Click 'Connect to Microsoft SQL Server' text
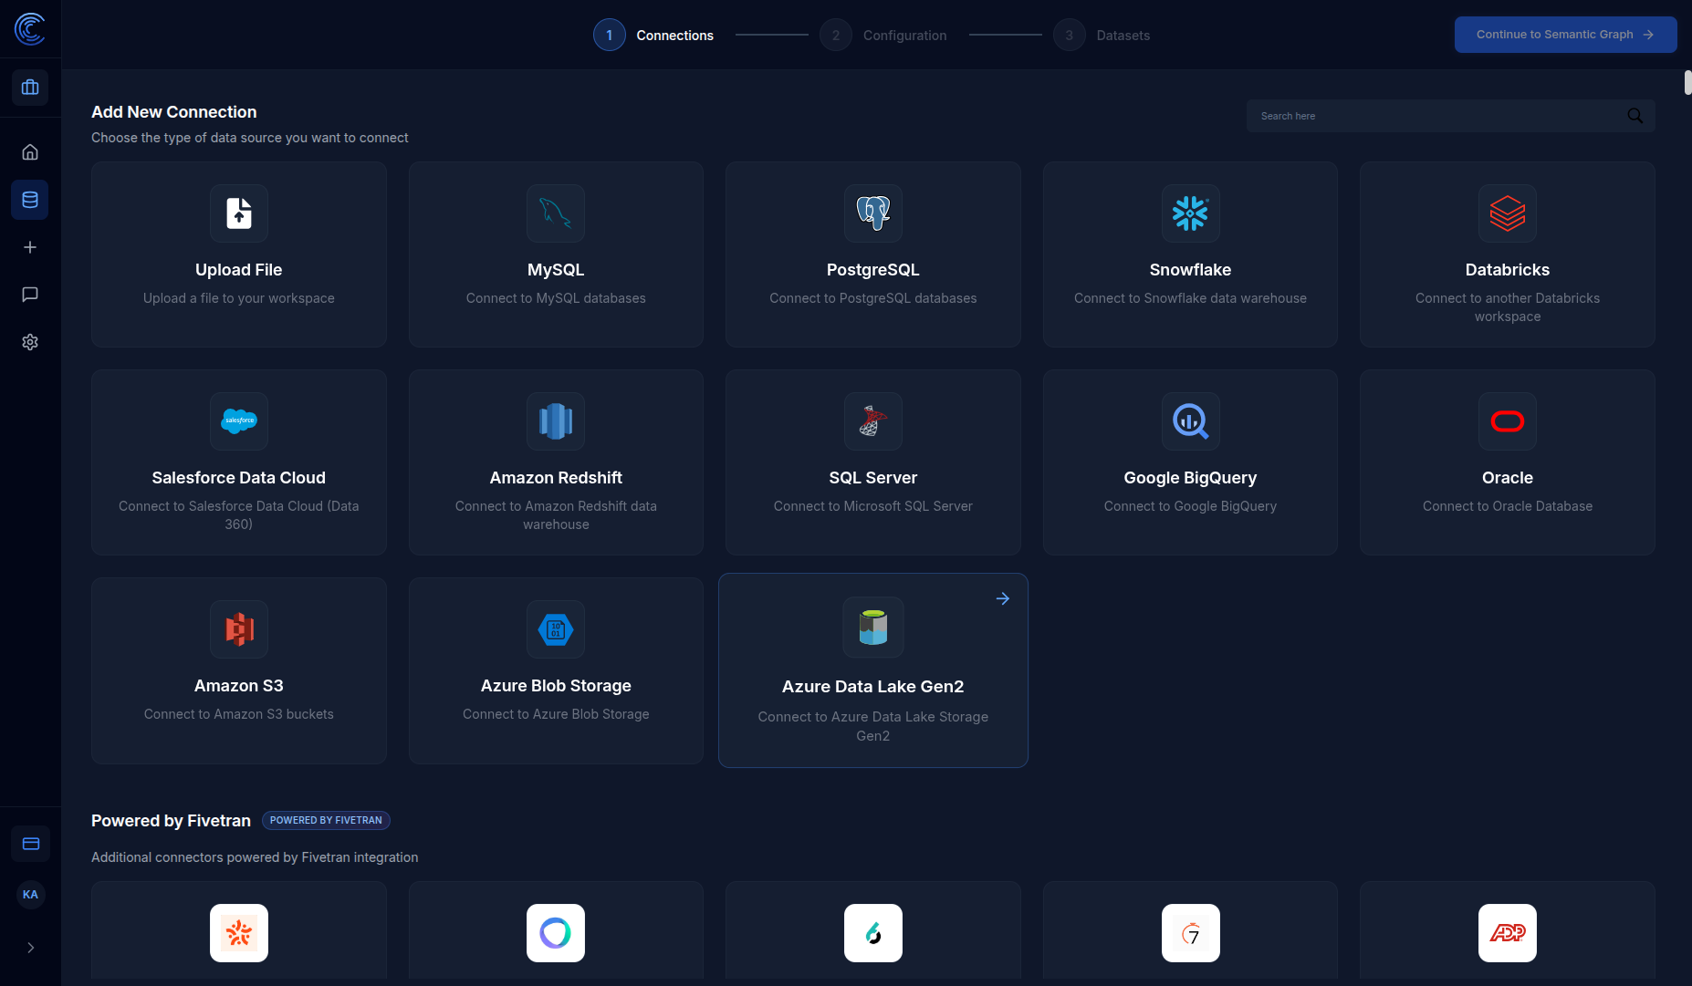Viewport: 1692px width, 986px height. coord(873,506)
